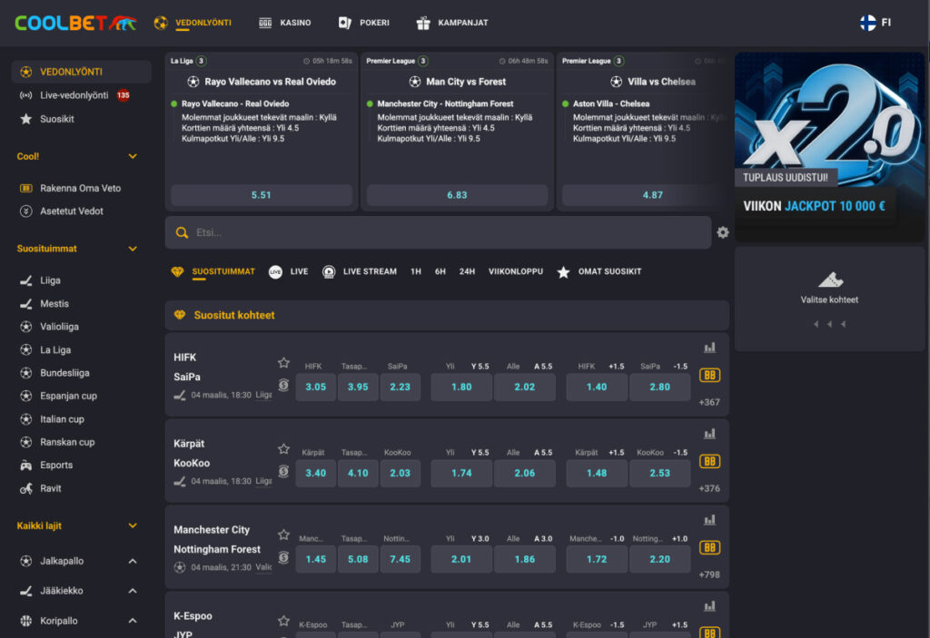Toggle favorite star for Manchester City match
Viewport: 930px width, 638px height.
[x=283, y=535]
